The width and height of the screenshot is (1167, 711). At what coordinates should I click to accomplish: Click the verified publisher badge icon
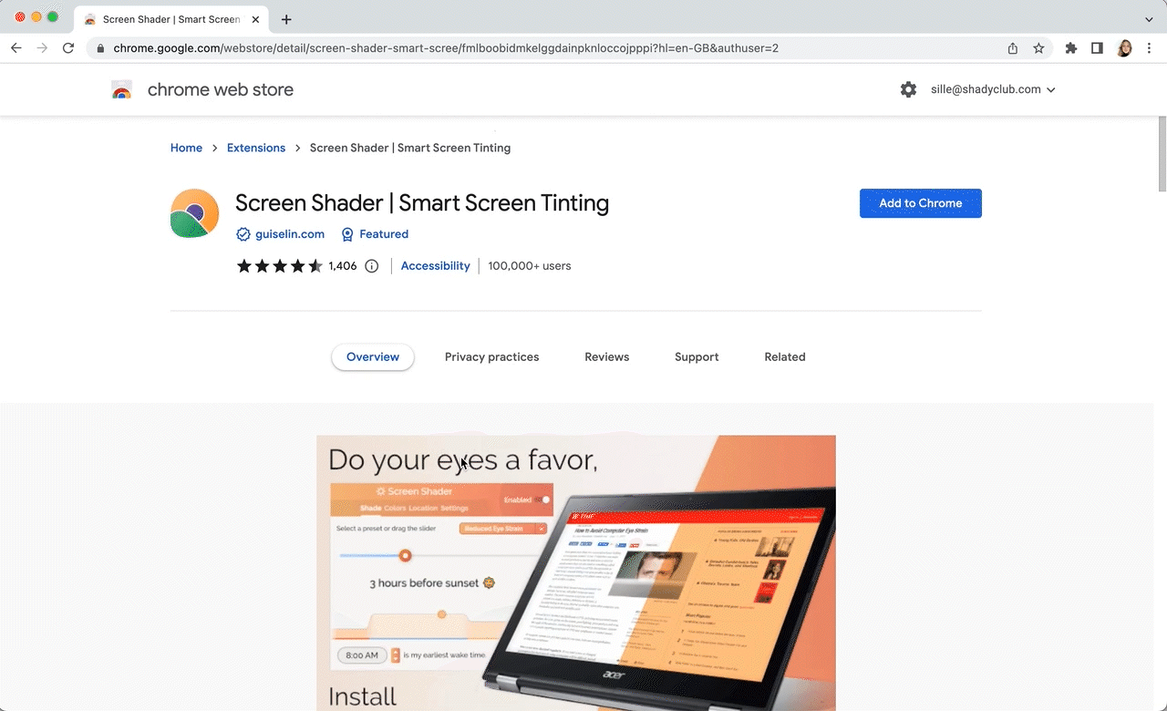tap(243, 234)
